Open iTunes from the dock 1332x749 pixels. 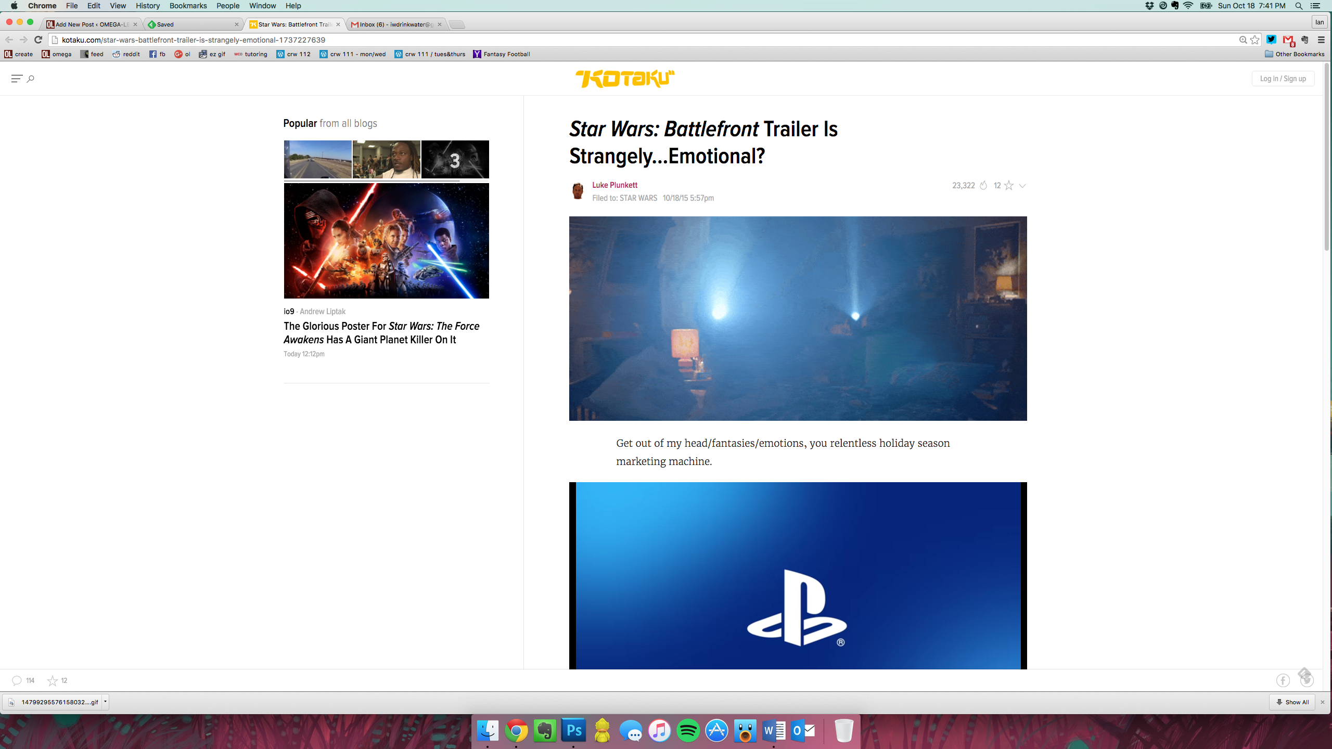(x=659, y=731)
